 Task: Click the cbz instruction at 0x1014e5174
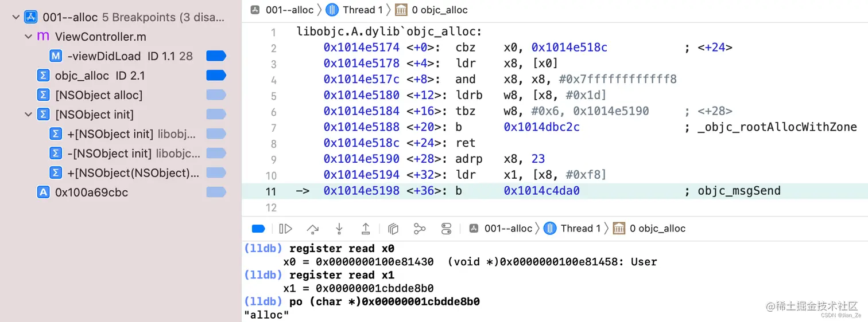(466, 48)
